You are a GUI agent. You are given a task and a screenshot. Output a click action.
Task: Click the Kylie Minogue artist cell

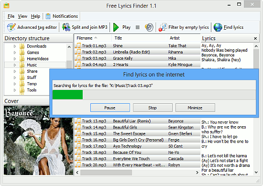(180, 65)
